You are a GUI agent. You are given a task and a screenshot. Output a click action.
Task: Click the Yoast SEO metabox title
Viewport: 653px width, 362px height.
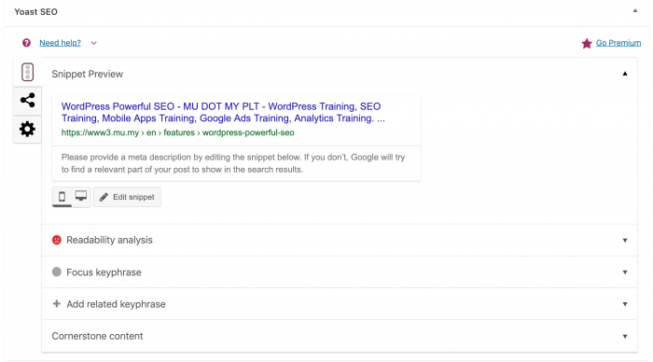[x=35, y=12]
